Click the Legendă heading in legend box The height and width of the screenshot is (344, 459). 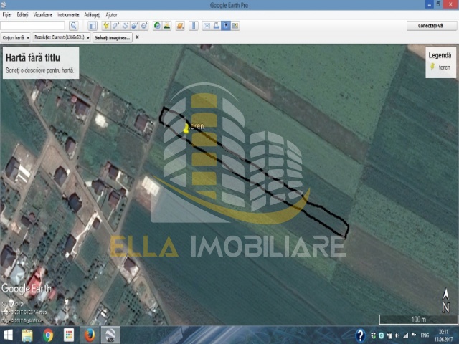440,55
